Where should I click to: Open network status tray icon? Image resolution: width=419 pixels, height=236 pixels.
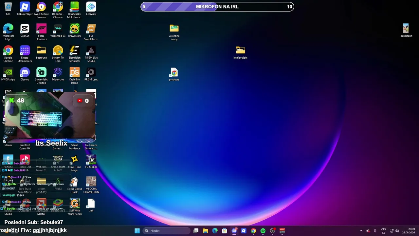[x=392, y=231]
